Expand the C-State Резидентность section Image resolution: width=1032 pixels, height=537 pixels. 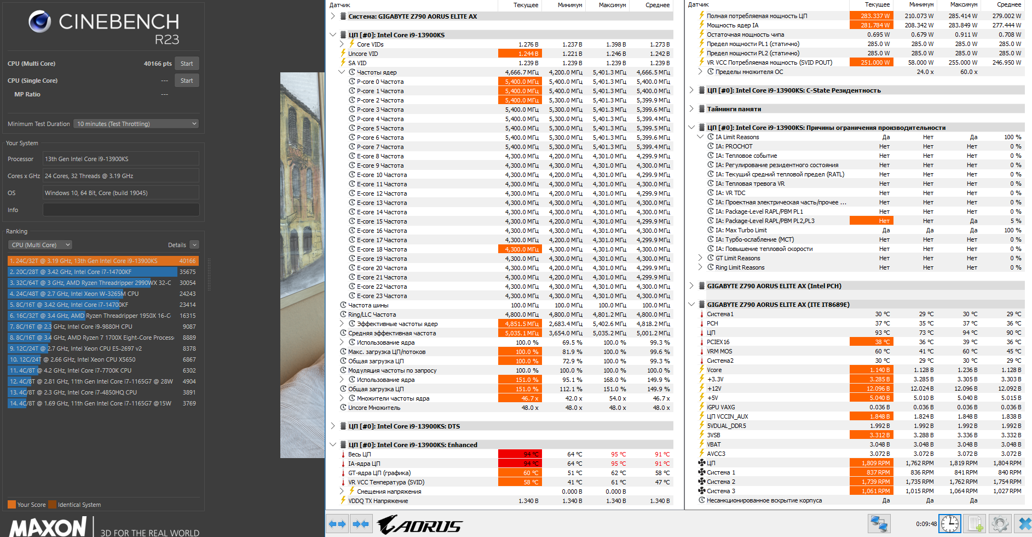691,90
